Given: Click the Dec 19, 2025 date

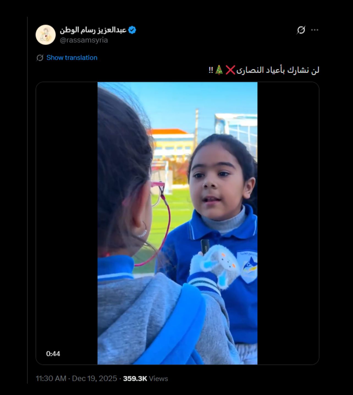Looking at the screenshot, I should (95, 379).
